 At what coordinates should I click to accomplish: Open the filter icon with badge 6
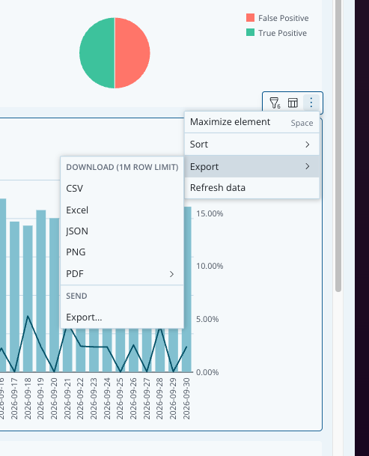pos(275,103)
